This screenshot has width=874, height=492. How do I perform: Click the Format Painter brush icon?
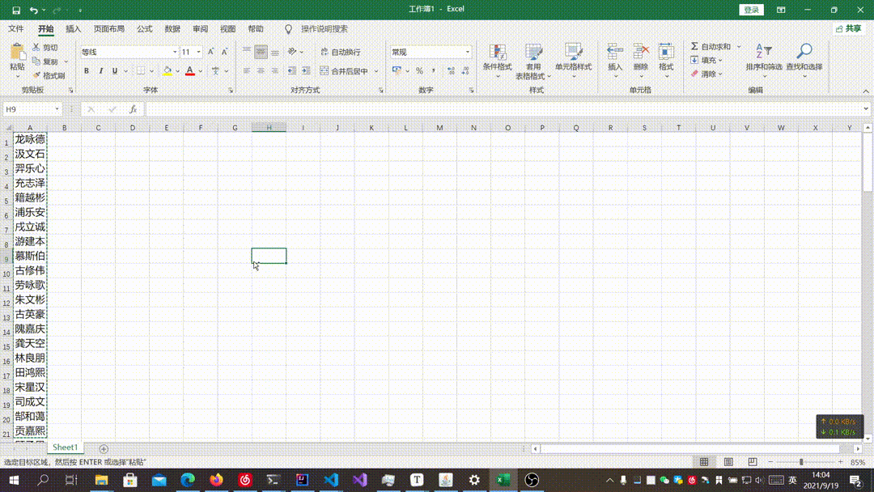pos(36,75)
